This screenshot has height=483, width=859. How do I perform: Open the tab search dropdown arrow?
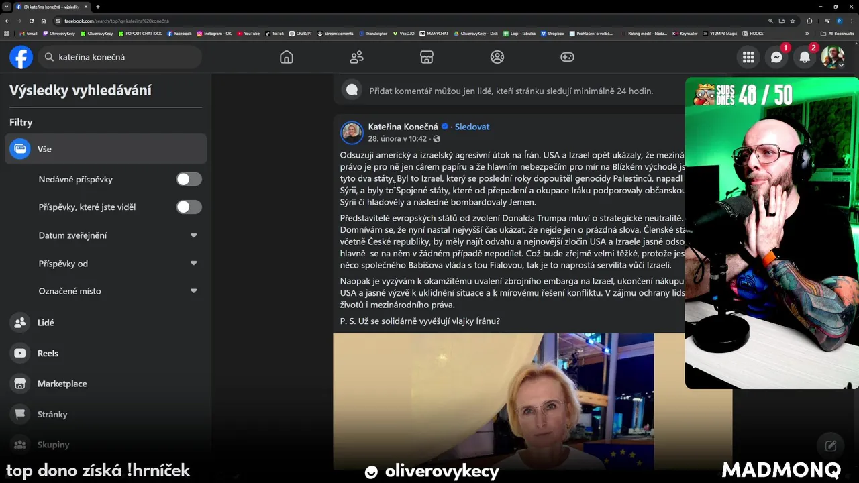pyautogui.click(x=7, y=7)
